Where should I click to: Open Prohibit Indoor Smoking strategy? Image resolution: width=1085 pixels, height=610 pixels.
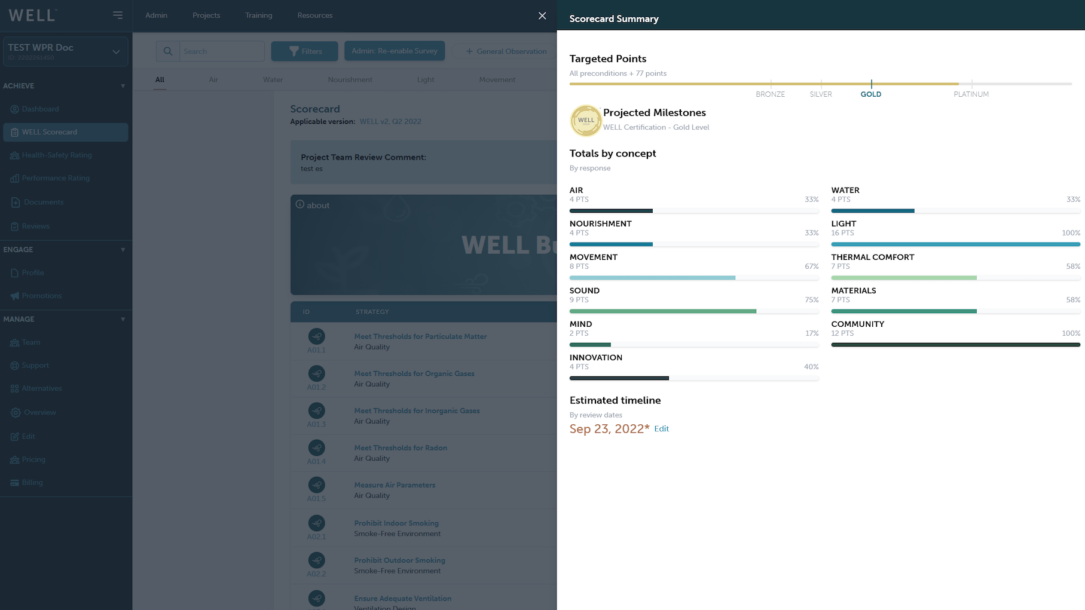pos(396,523)
